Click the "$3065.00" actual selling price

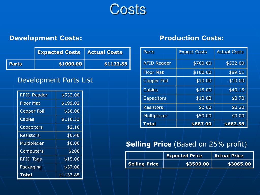[x=239, y=164]
